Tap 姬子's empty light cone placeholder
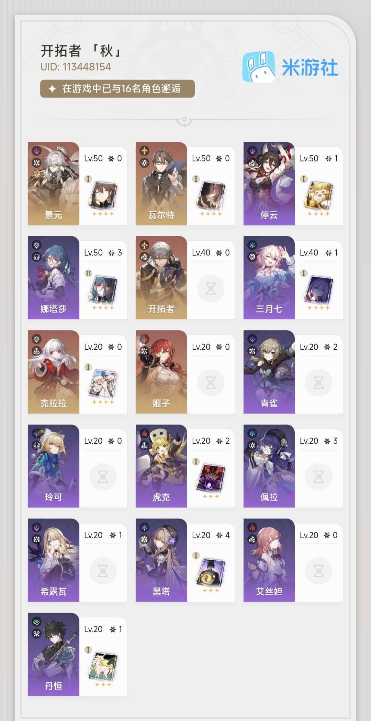 (211, 382)
